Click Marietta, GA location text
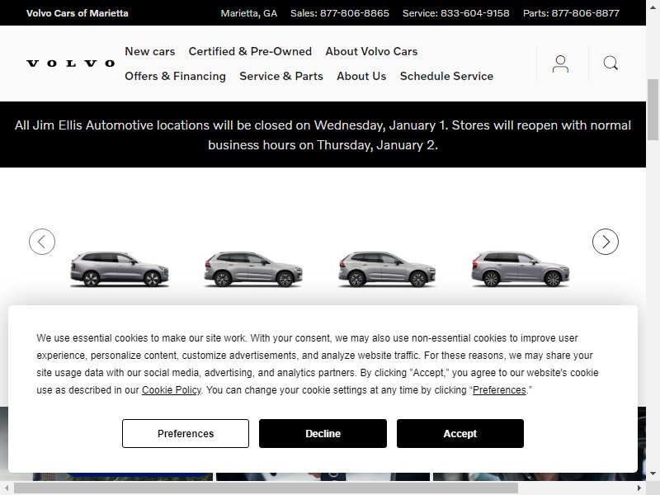This screenshot has height=495, width=660. pyautogui.click(x=249, y=13)
